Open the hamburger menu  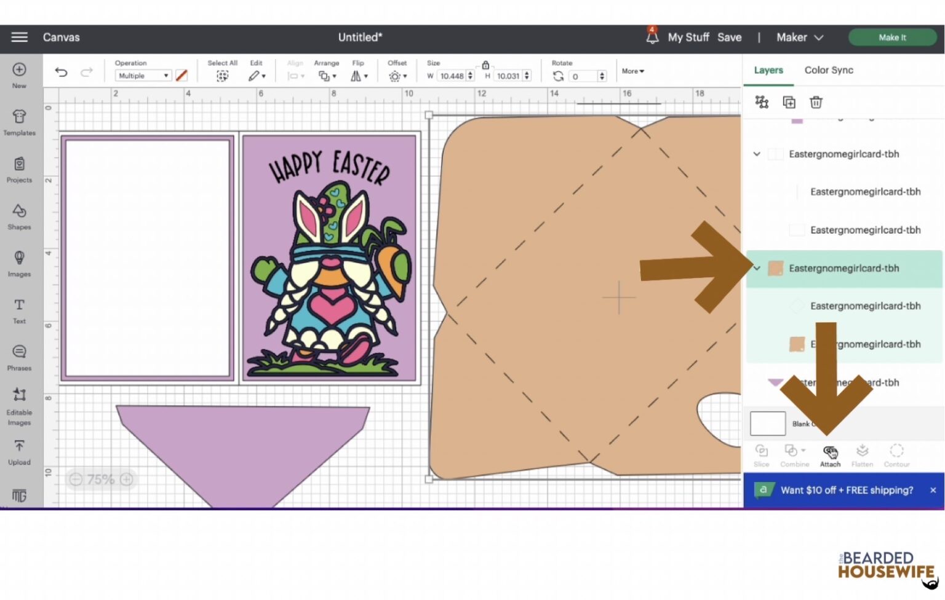pos(19,37)
